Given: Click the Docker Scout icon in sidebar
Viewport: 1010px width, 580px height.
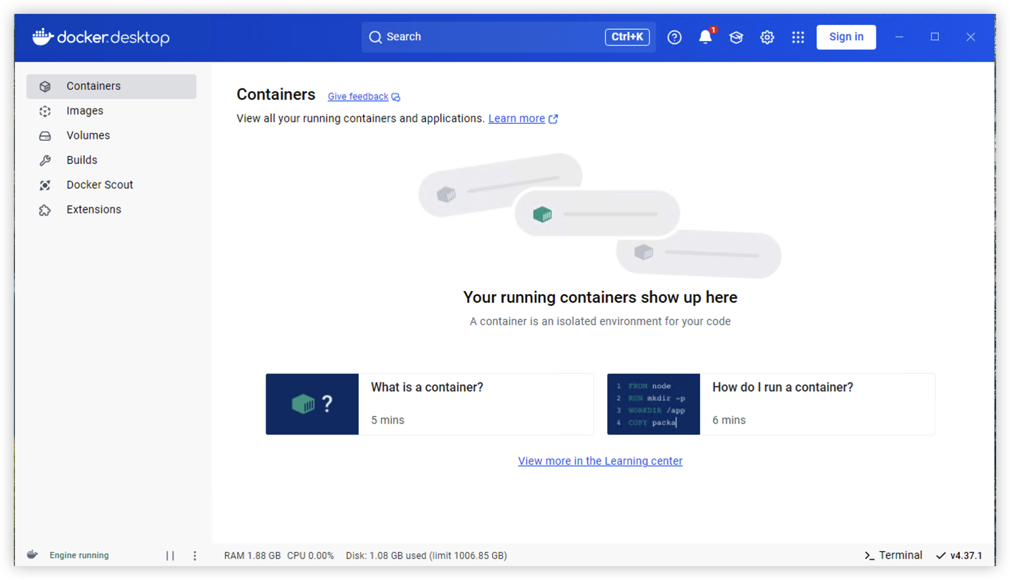Looking at the screenshot, I should (x=45, y=185).
